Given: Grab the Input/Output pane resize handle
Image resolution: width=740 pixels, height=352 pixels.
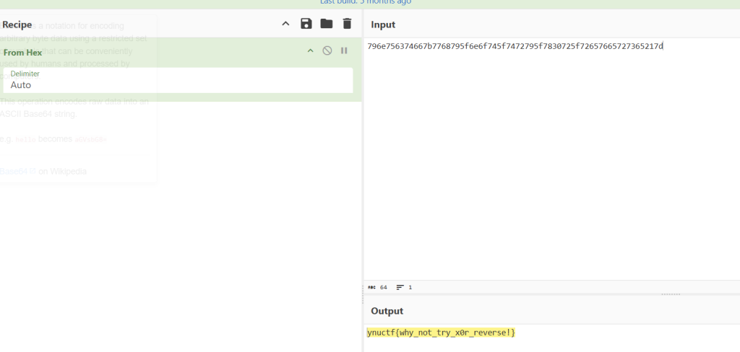Looking at the screenshot, I should pos(670,294).
